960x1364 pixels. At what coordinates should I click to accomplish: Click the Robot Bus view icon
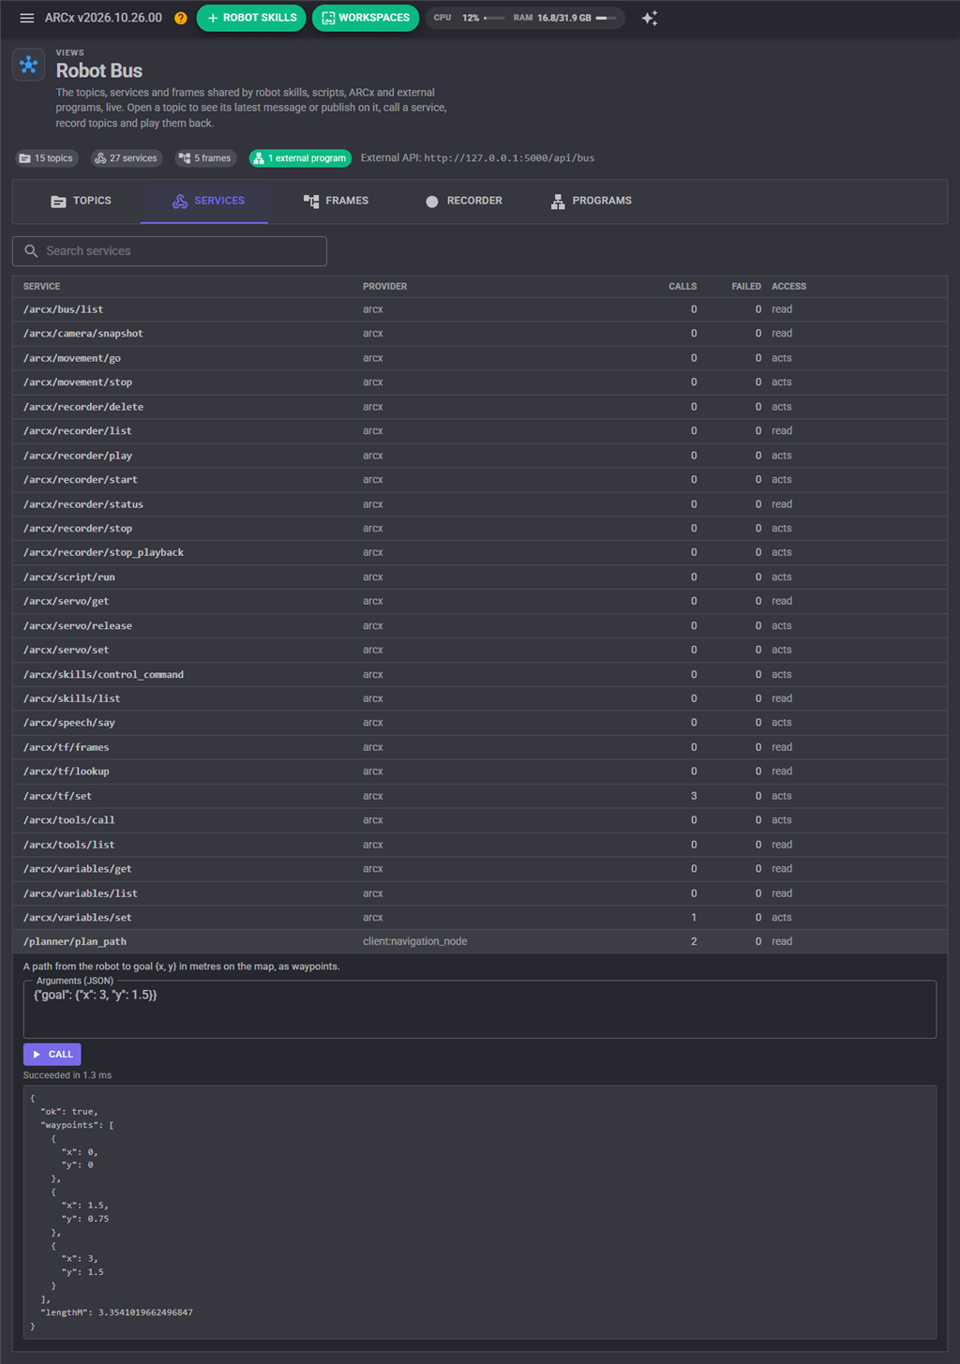click(29, 65)
